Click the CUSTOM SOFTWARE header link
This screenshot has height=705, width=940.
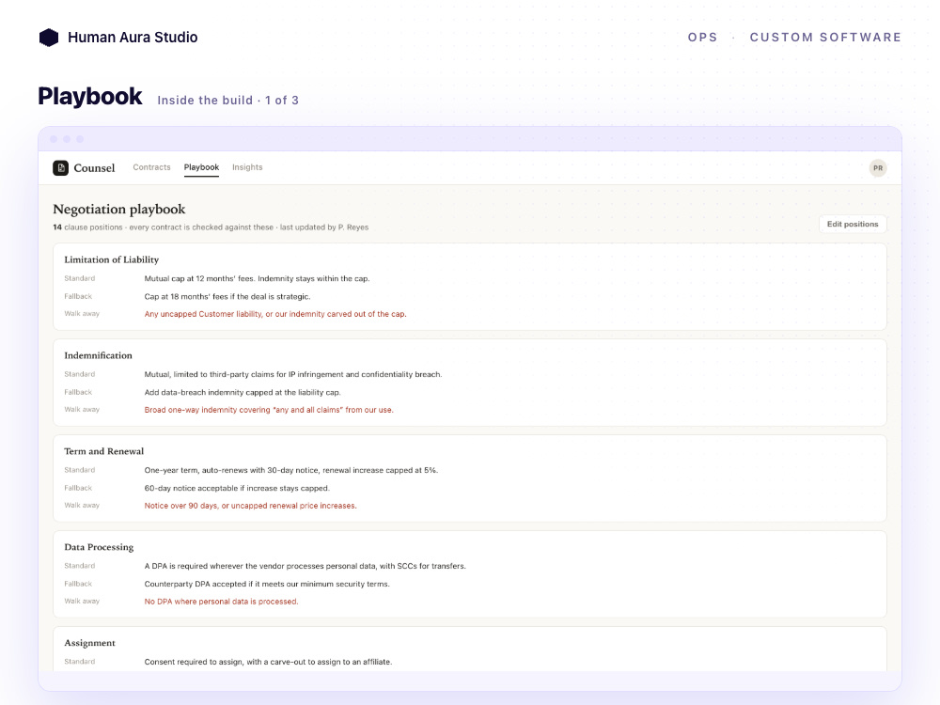tap(825, 38)
